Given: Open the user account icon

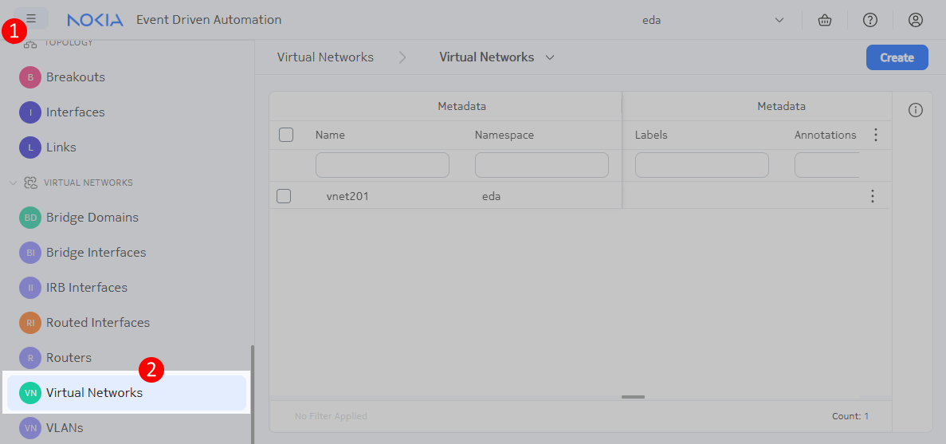Looking at the screenshot, I should pyautogui.click(x=916, y=20).
